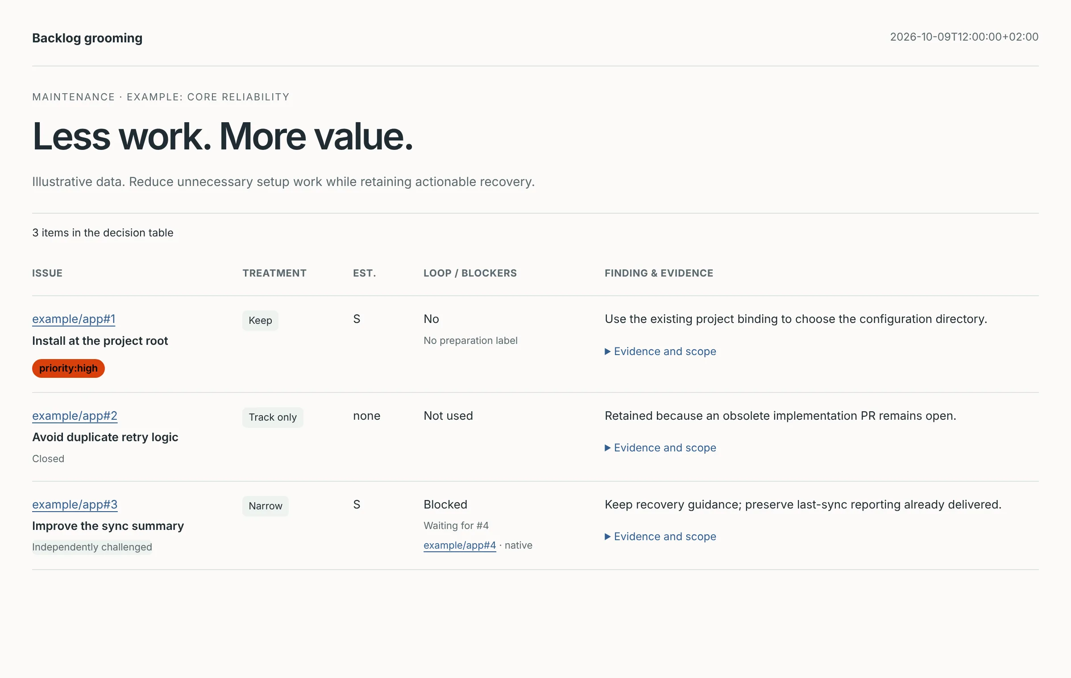Open the example/app#1 issue link
1071x678 pixels.
coord(74,319)
